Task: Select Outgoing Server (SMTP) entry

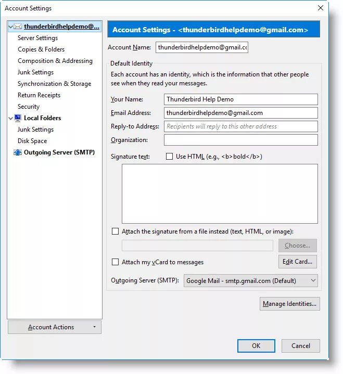Action: pyautogui.click(x=59, y=152)
